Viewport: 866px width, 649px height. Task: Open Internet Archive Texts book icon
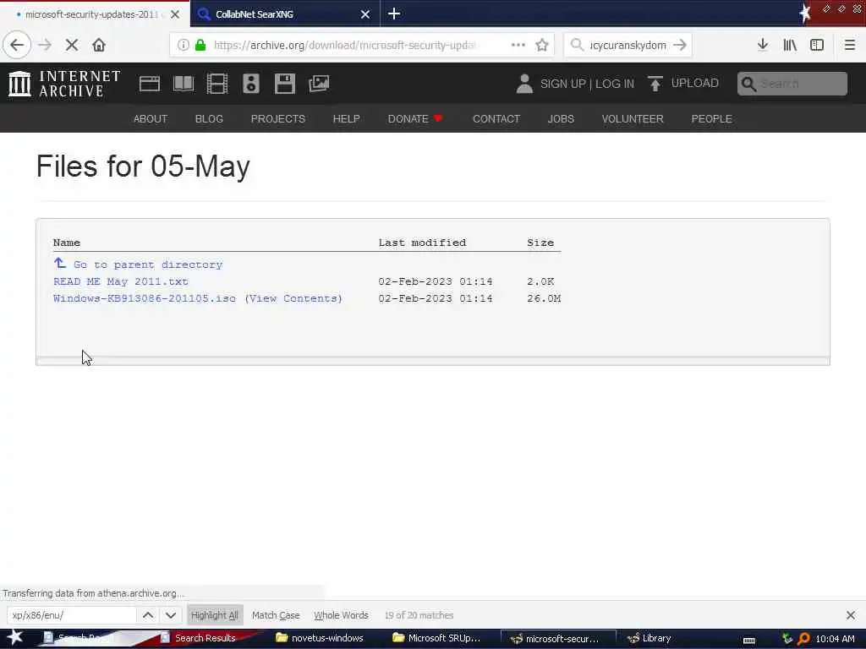click(x=184, y=84)
